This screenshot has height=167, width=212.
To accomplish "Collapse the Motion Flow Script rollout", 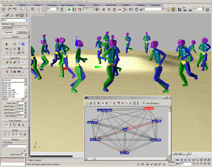I will (x=15, y=67).
